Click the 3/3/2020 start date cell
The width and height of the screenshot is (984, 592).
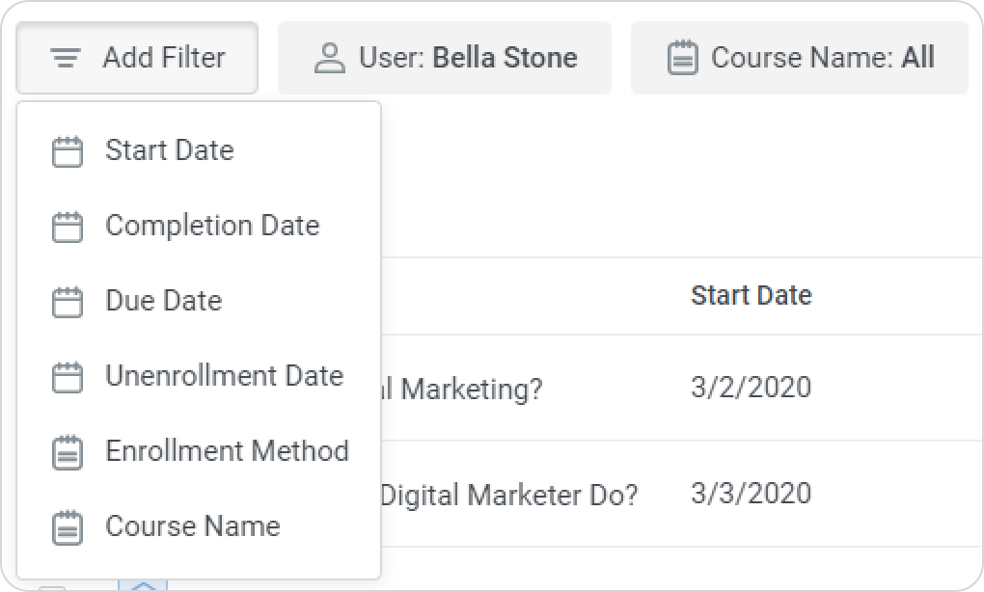751,494
